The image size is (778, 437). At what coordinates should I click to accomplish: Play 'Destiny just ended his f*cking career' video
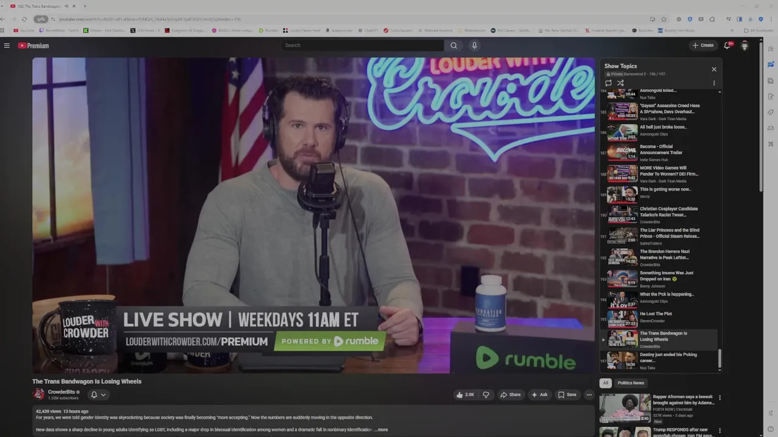pyautogui.click(x=659, y=361)
